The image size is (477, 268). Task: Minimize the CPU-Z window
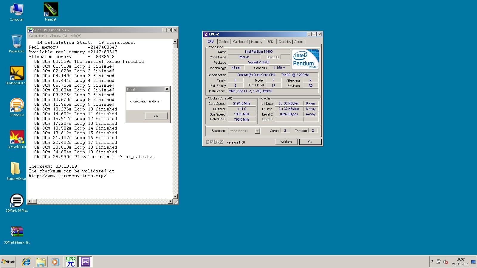coord(309,34)
